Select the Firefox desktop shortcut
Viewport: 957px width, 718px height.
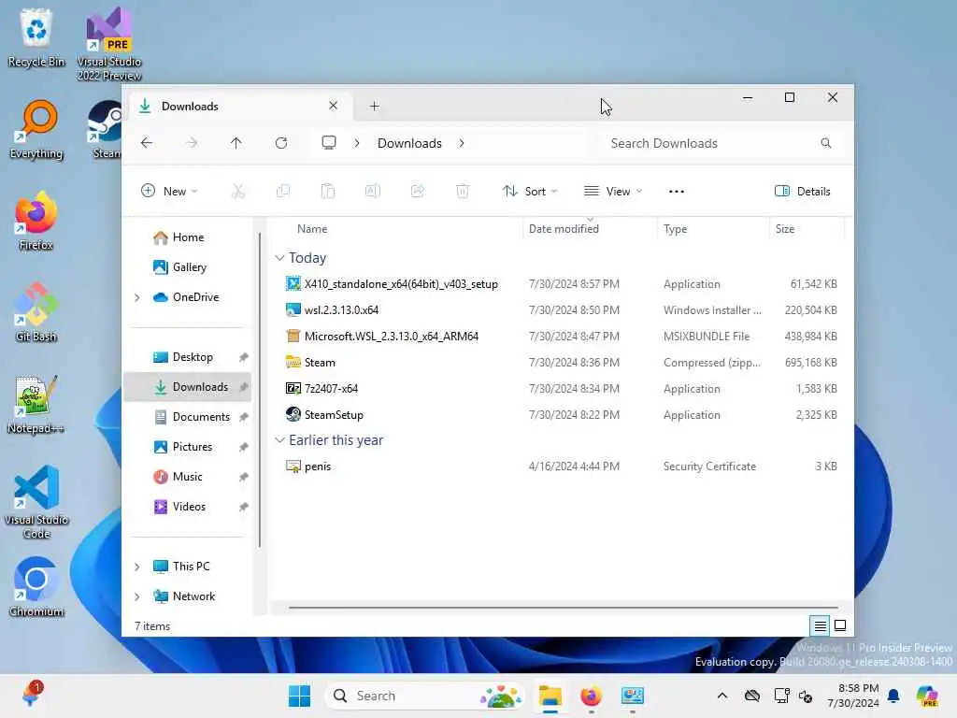36,222
